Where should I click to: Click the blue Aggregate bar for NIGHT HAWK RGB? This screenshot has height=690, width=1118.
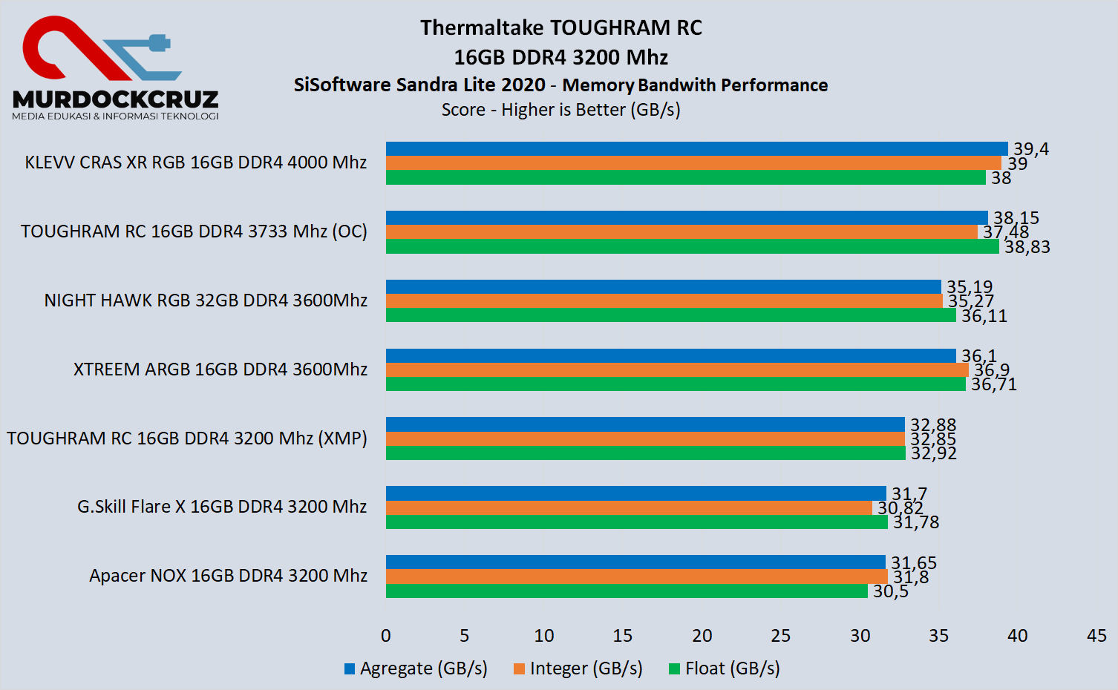(x=664, y=287)
